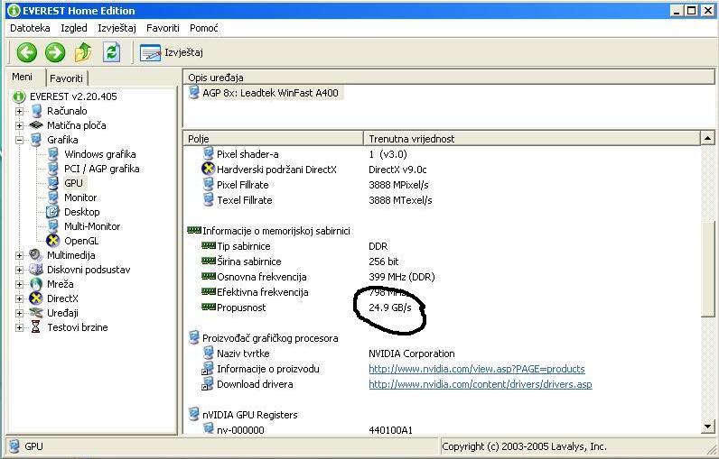This screenshot has height=459, width=719.
Task: Click the Up level arrow toolbar icon
Action: pos(83,52)
